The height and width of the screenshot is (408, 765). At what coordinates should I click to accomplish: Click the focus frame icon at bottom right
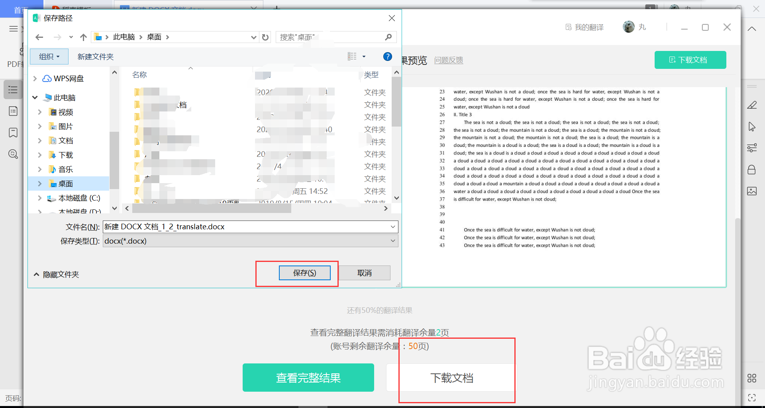[752, 398]
